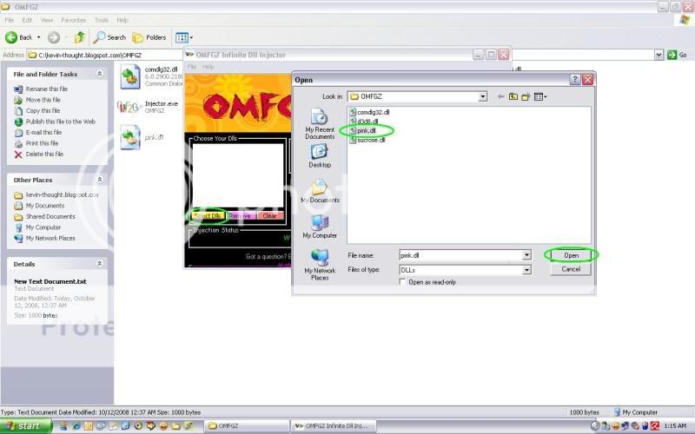Go up one folder level icon

[x=513, y=96]
